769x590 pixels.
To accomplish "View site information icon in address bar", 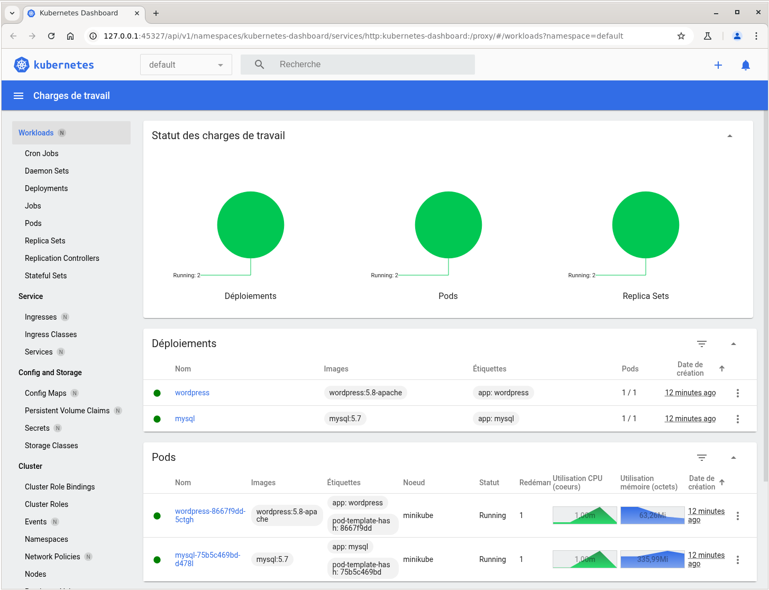I will click(93, 36).
